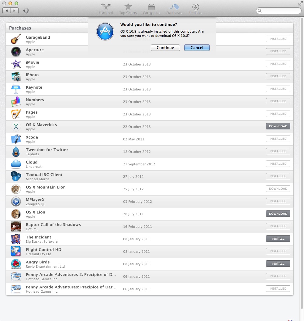Click the iPhoto app icon
This screenshot has width=304, height=321.
click(x=16, y=76)
